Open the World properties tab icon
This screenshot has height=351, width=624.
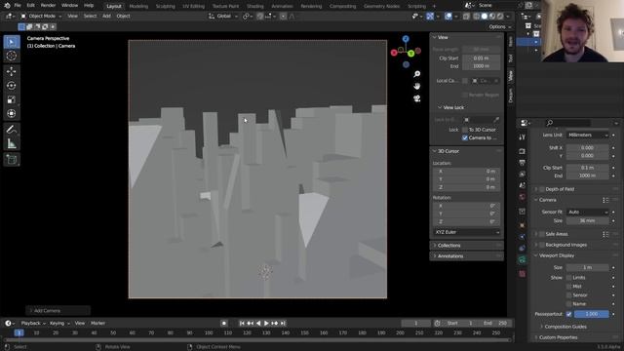523,197
